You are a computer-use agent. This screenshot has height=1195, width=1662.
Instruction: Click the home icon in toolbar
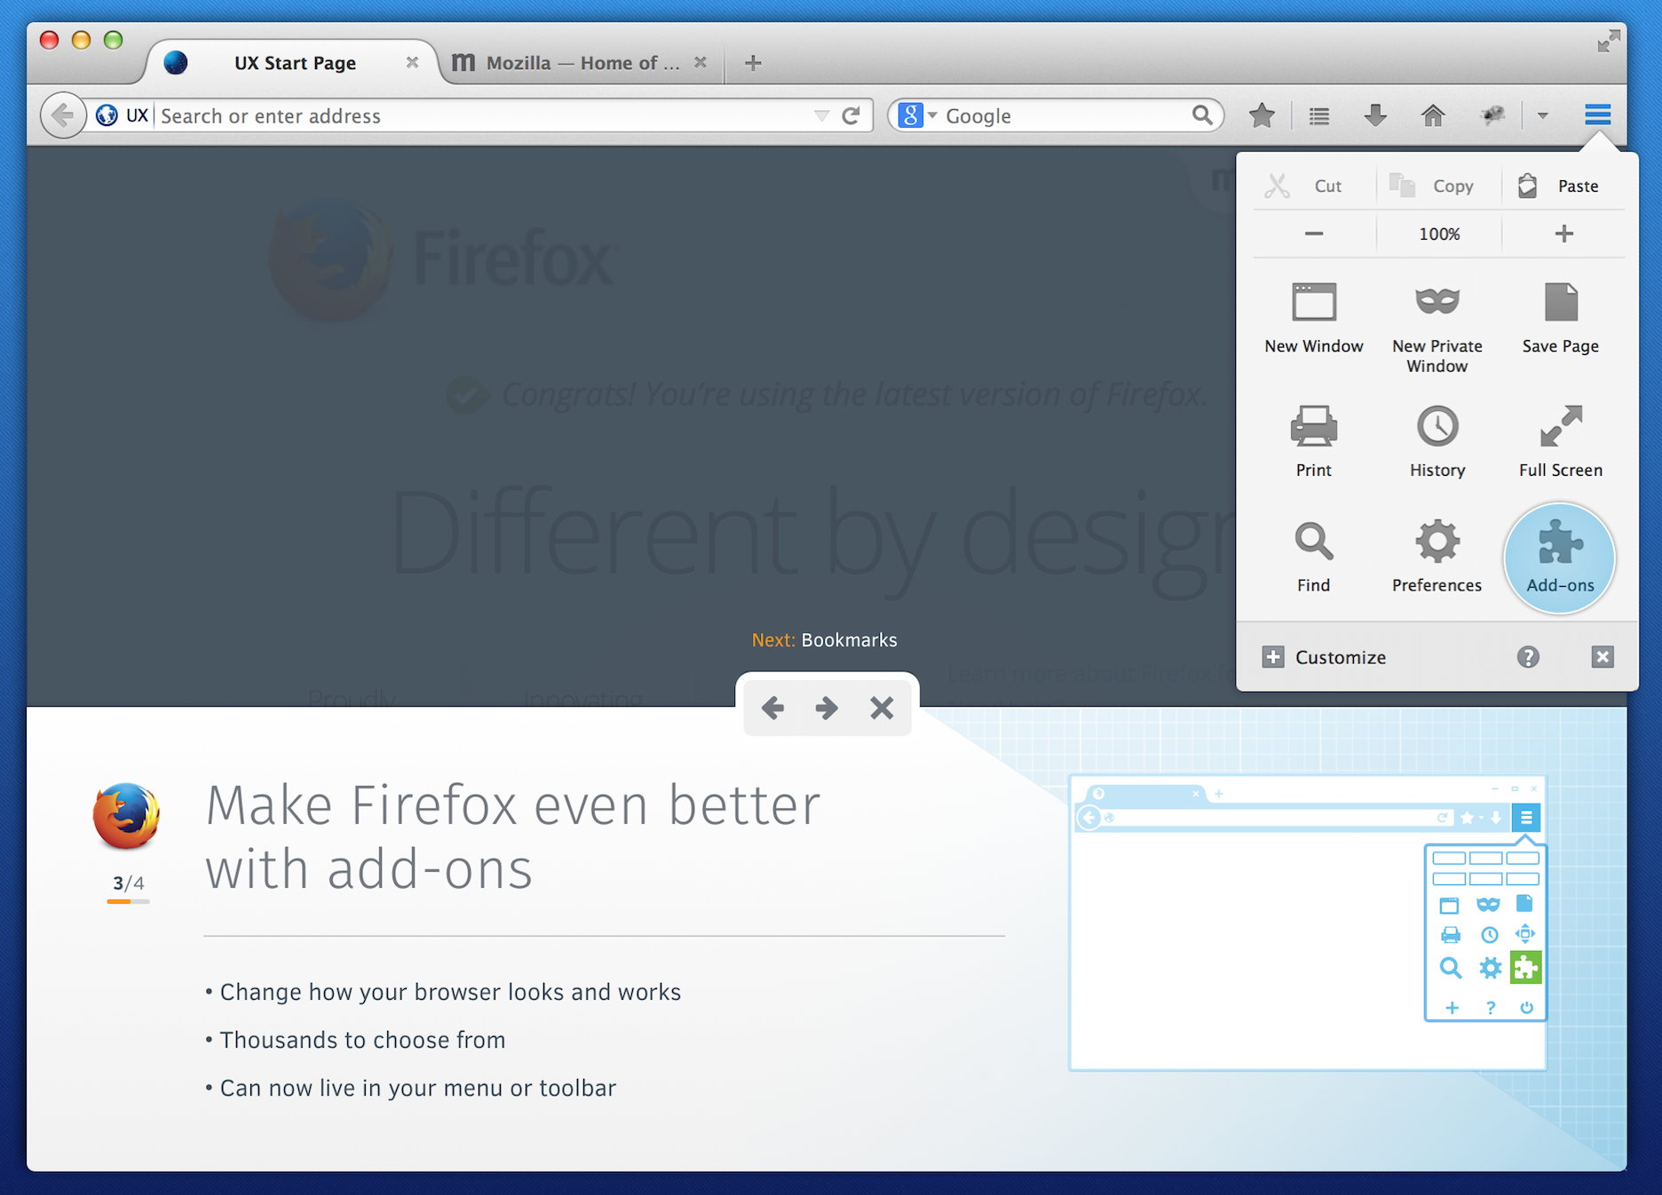coord(1433,115)
